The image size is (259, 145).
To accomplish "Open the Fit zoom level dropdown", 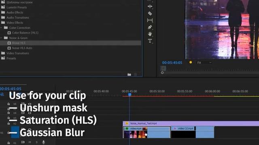I will coord(204,63).
